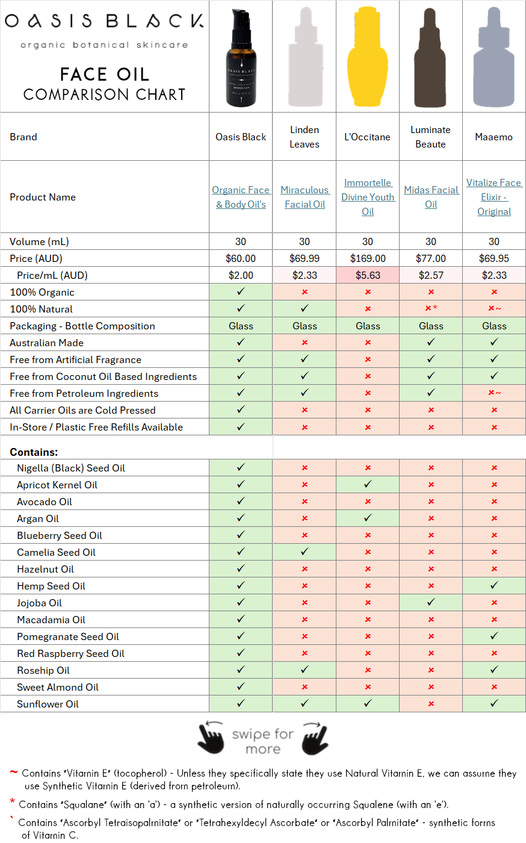Click the grey-blue Maaemo bottle icon

point(494,58)
